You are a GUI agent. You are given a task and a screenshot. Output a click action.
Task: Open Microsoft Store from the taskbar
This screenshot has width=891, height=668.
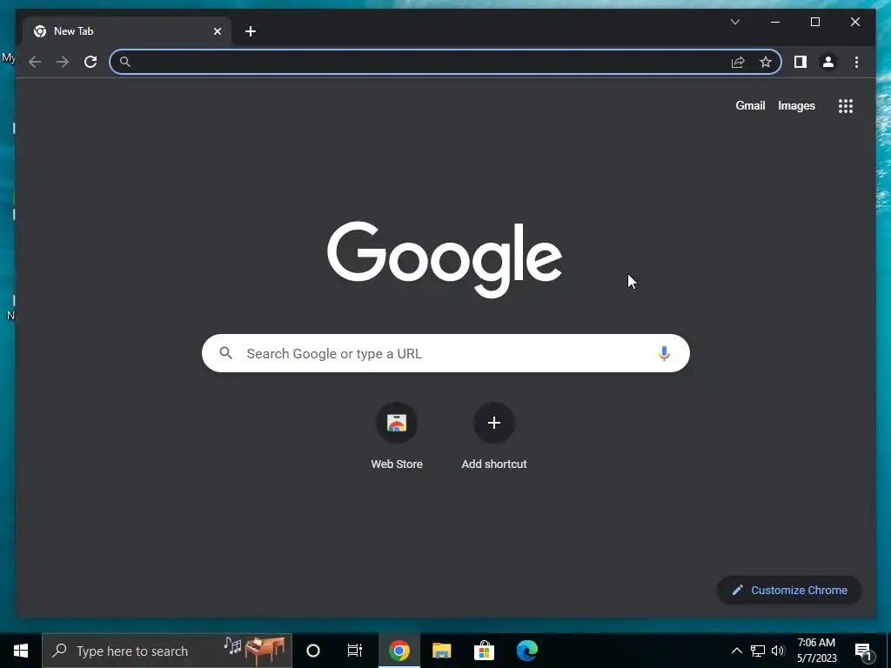484,651
